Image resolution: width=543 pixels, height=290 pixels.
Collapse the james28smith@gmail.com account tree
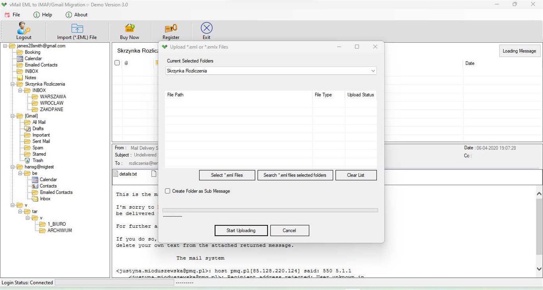point(4,45)
